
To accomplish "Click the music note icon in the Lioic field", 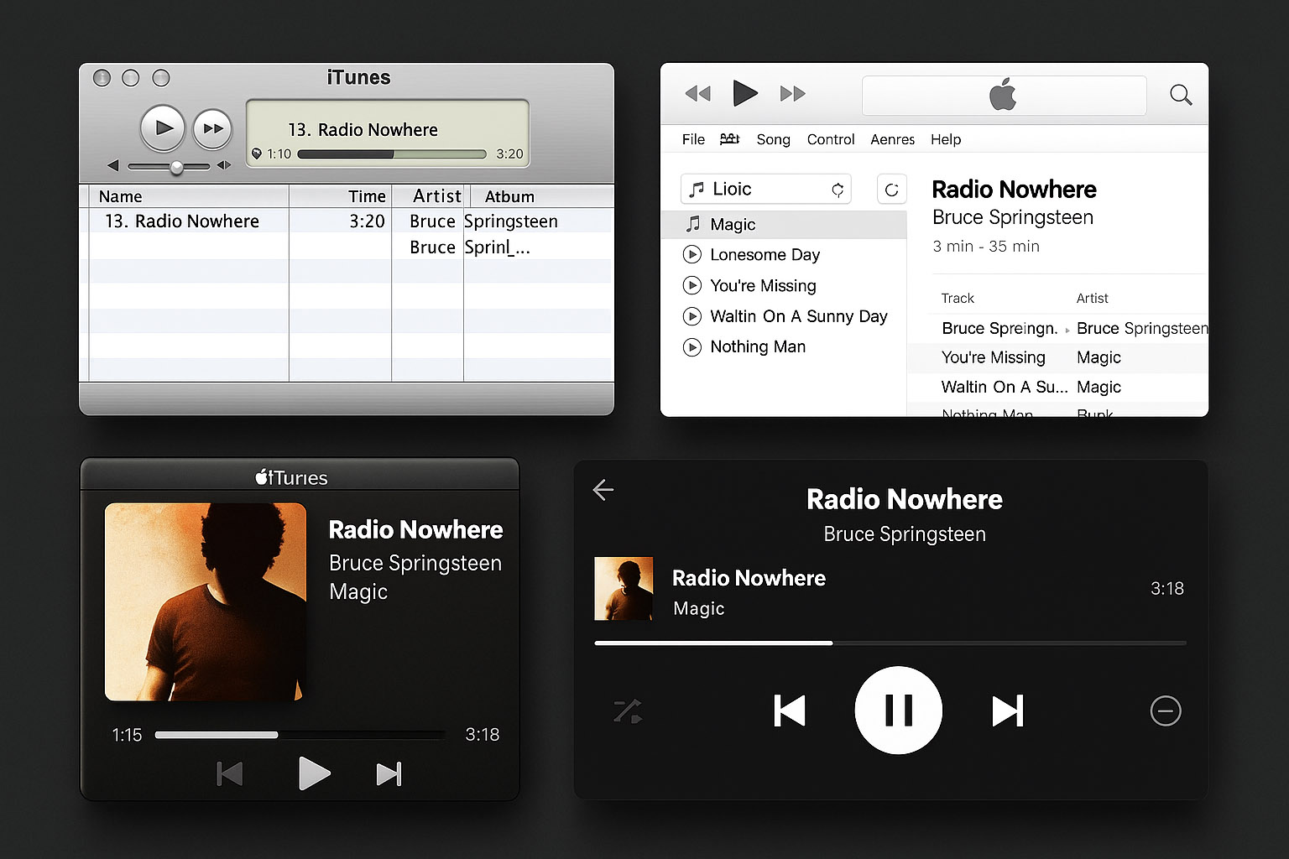I will tap(698, 189).
